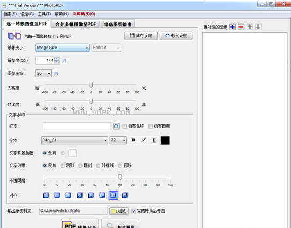The height and width of the screenshot is (228, 291).
Task: Toggle italic watermark text
Action: [144, 140]
